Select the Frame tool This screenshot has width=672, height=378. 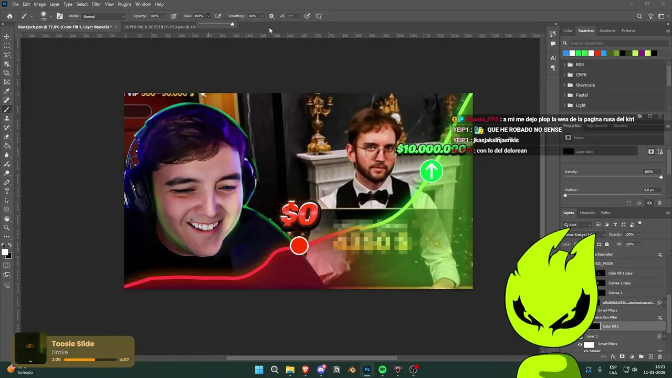coord(7,82)
